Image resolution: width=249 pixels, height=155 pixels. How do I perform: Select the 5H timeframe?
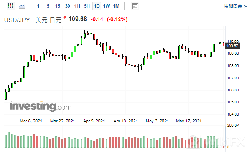pyautogui.click(x=87, y=6)
